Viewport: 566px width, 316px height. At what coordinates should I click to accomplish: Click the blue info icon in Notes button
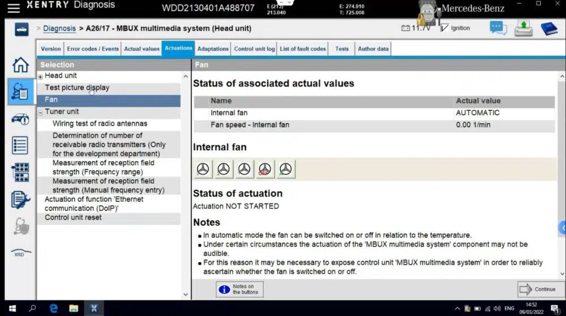pyautogui.click(x=224, y=289)
